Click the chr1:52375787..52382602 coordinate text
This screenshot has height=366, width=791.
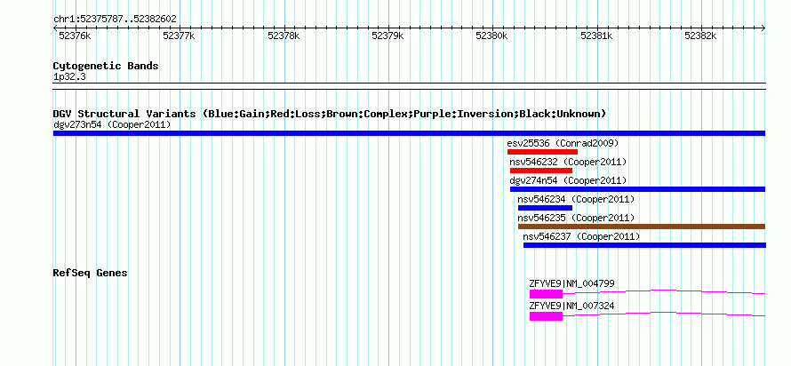[x=115, y=20]
